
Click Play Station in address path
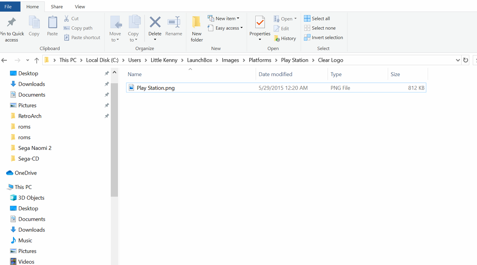tap(295, 60)
